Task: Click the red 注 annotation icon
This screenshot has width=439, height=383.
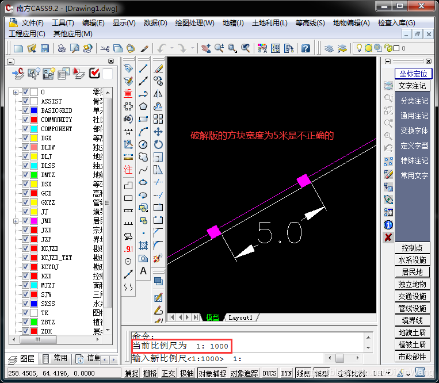Action: coord(128,170)
